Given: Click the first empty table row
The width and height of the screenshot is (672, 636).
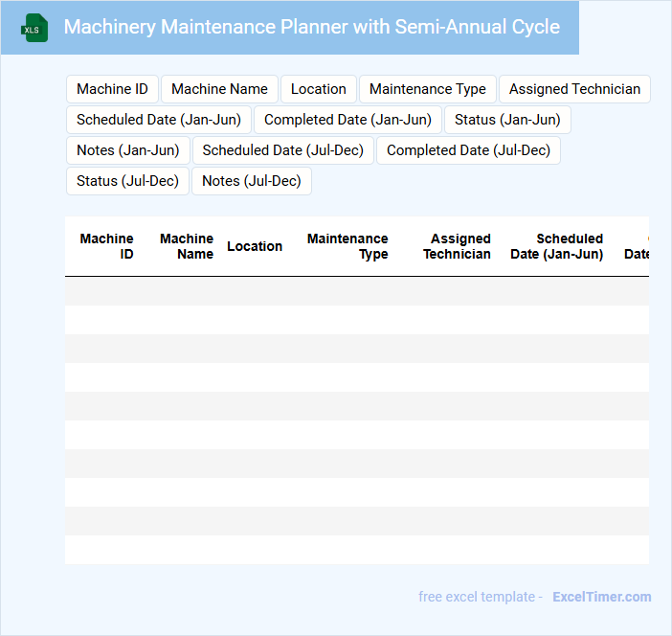Looking at the screenshot, I should [x=356, y=291].
